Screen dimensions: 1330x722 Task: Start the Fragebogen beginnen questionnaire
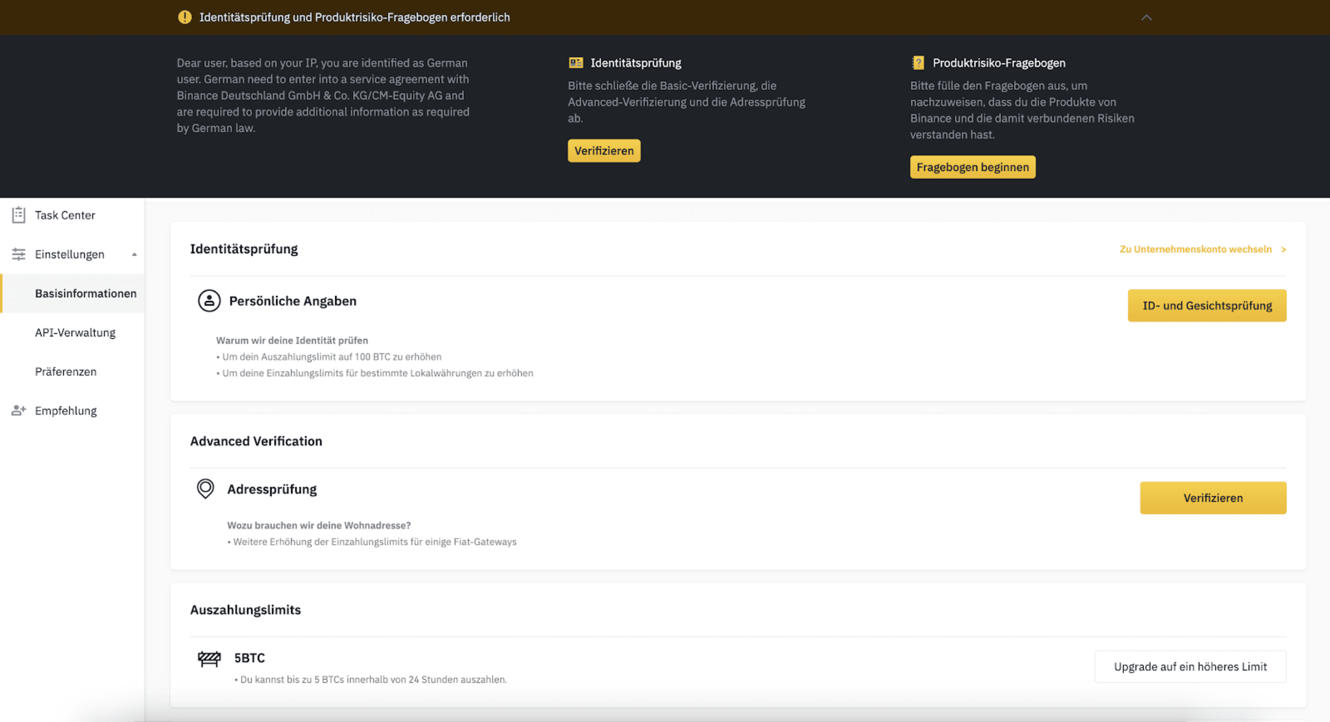973,167
